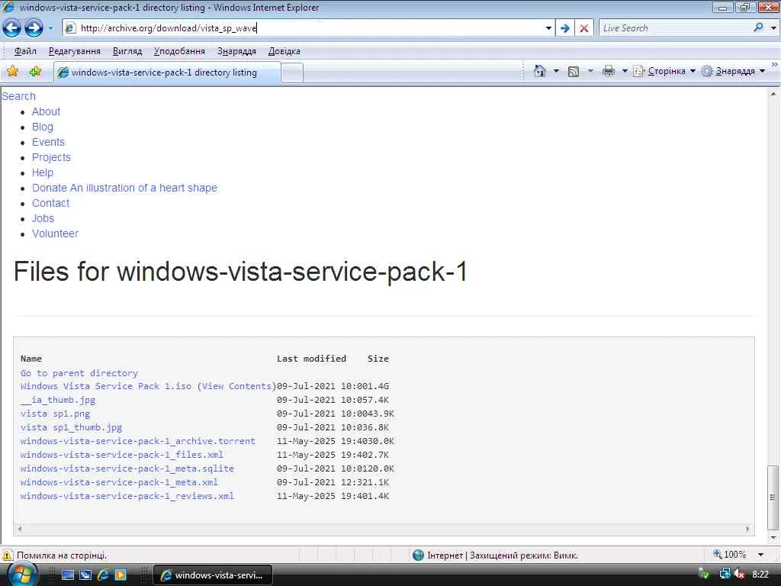Open recent pages dropdown next to Forward
Image resolution: width=781 pixels, height=586 pixels.
51,28
